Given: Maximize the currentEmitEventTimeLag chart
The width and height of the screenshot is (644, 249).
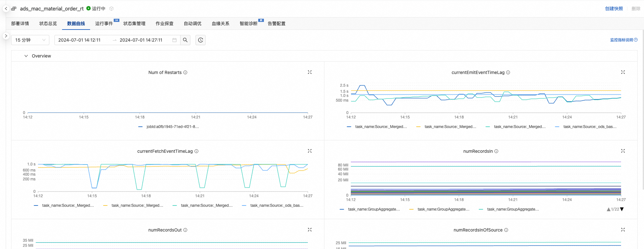Looking at the screenshot, I should click(623, 72).
